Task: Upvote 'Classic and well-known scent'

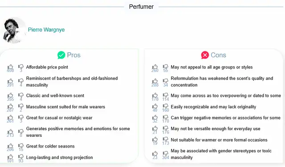Action: (x=10, y=95)
